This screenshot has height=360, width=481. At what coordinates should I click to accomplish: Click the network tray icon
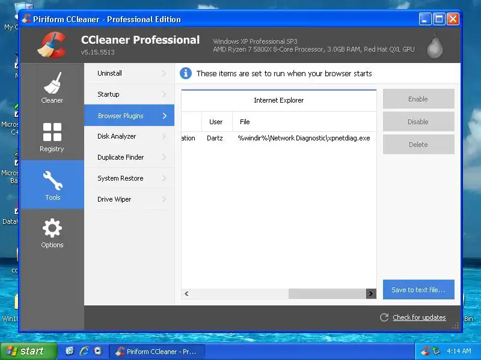coord(436,351)
